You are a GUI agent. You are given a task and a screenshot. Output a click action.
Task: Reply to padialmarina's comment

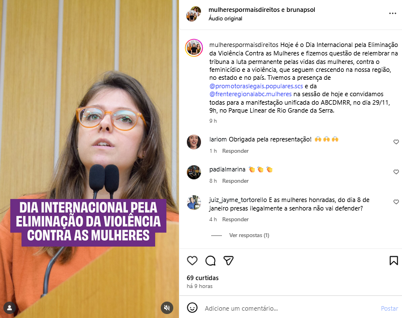click(236, 181)
